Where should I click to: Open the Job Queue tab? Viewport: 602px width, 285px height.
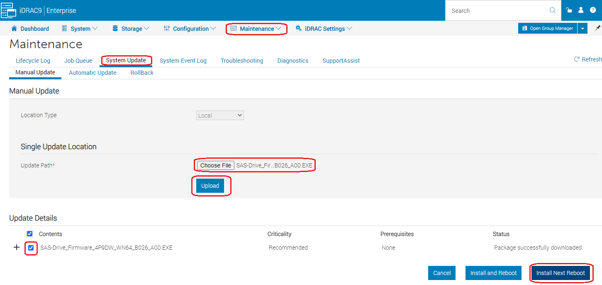[78, 61]
